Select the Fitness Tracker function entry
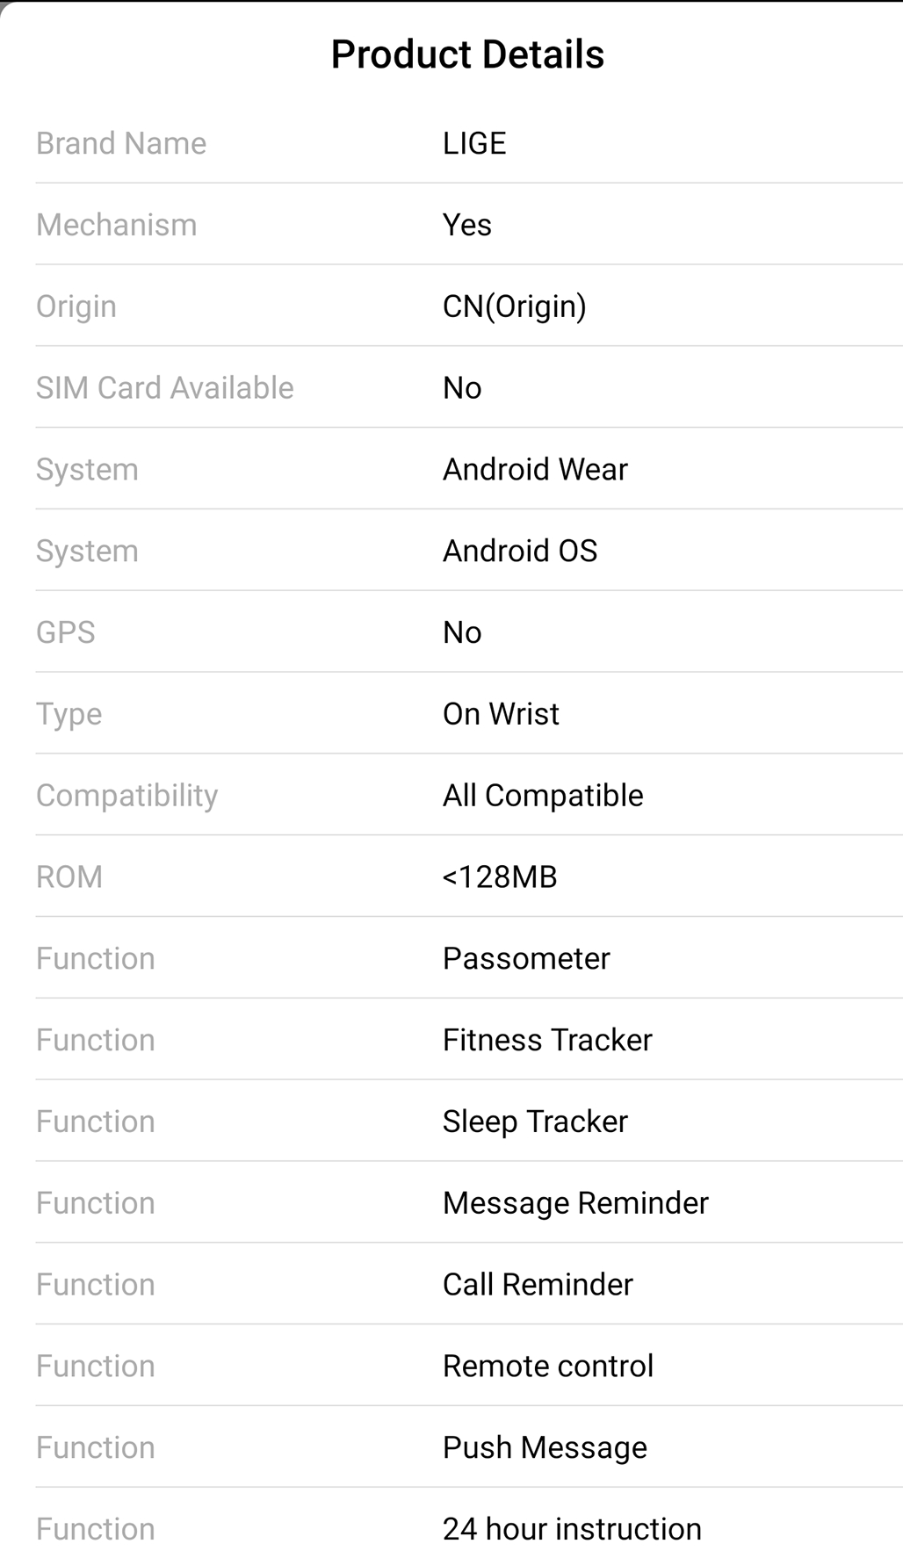This screenshot has width=903, height=1551. pyautogui.click(x=547, y=1040)
